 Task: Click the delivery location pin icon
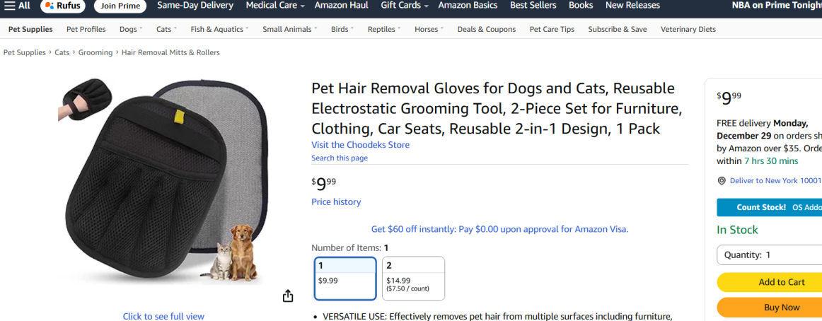722,181
